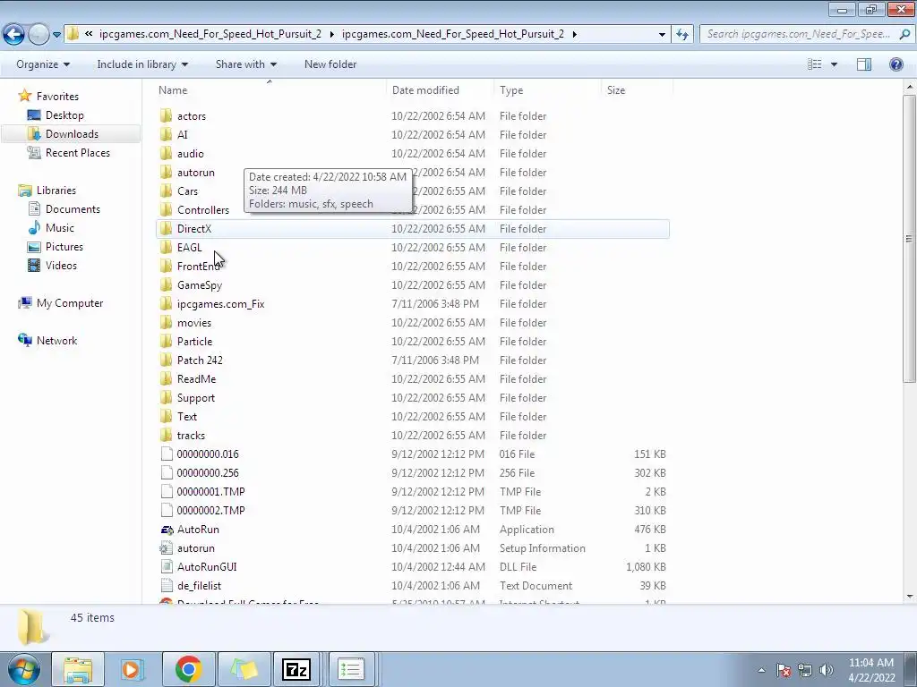This screenshot has height=687, width=917.
Task: Click the Change your view icon
Action: [815, 64]
